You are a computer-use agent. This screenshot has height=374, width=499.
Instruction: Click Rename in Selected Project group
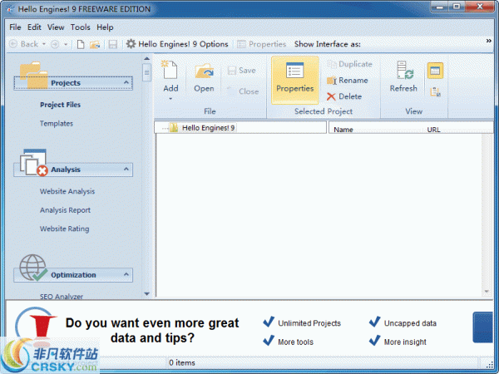(347, 81)
